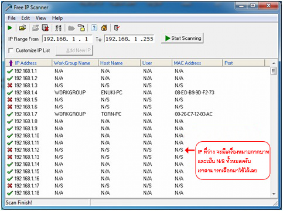Click the open folder toolbar icon

[22, 28]
